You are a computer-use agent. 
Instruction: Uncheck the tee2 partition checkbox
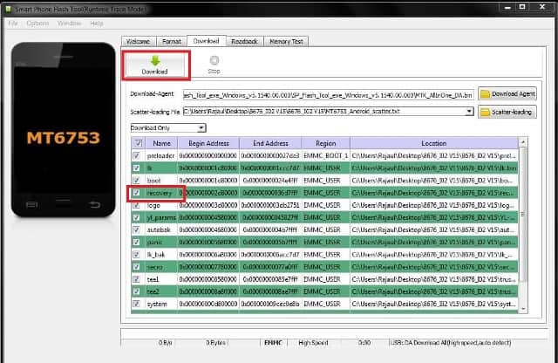[x=136, y=291]
